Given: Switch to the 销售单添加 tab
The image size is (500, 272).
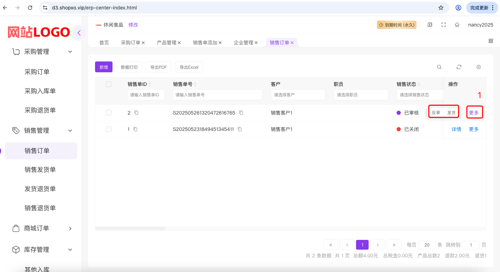Looking at the screenshot, I should click(205, 43).
